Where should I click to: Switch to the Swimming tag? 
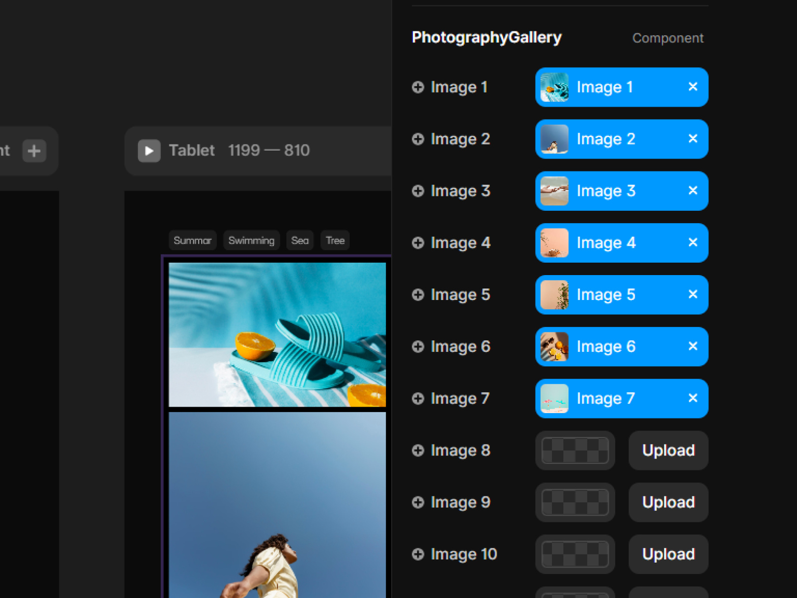pos(251,241)
